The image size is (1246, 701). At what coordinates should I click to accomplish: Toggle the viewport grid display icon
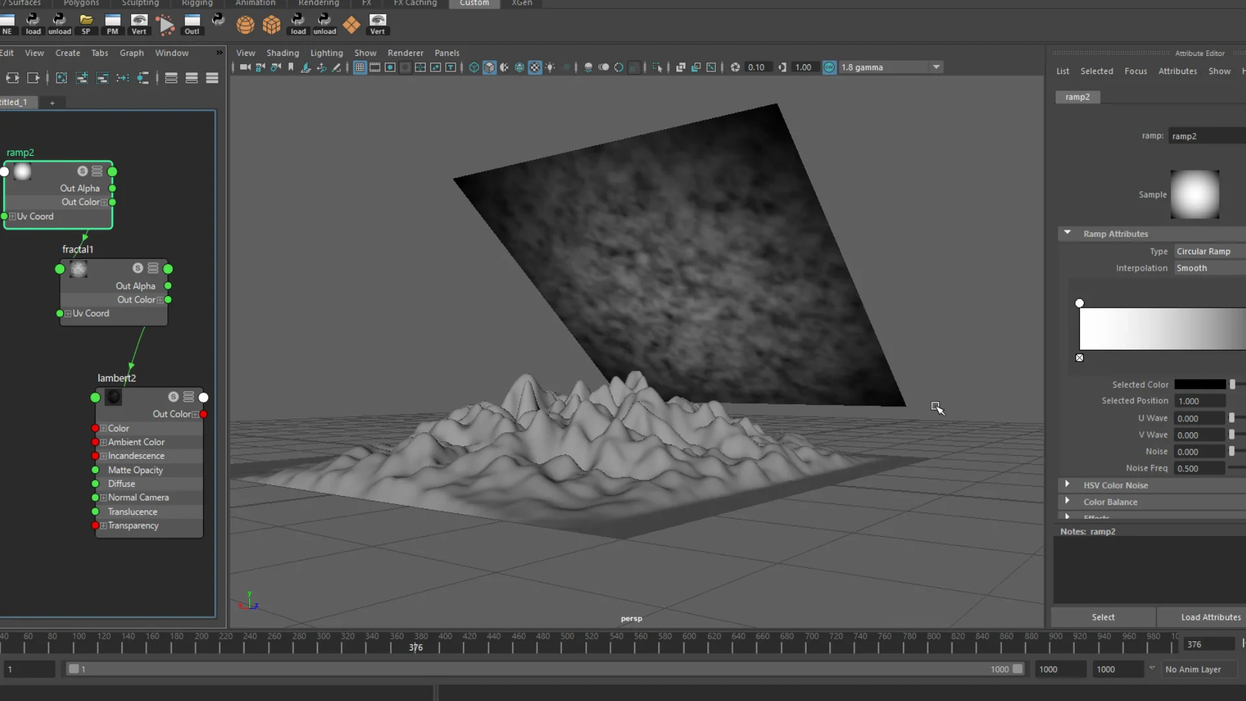pyautogui.click(x=360, y=68)
